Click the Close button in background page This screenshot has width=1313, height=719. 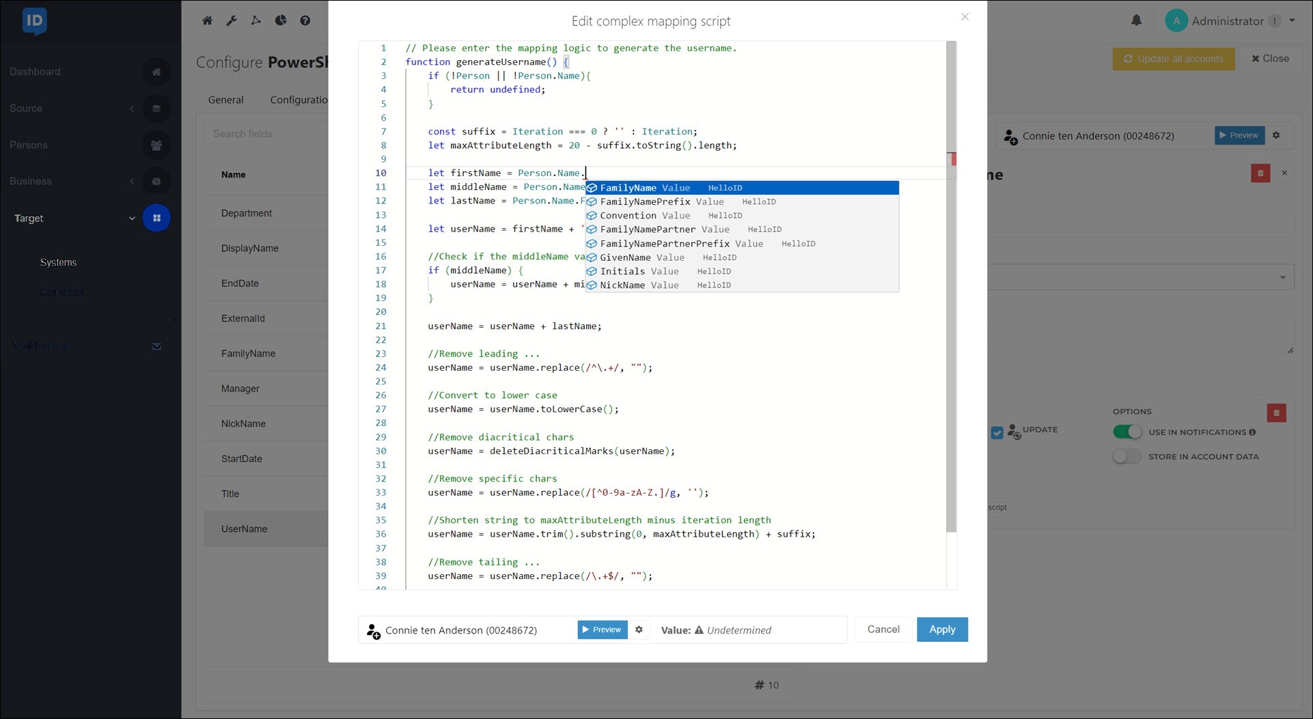point(1270,59)
